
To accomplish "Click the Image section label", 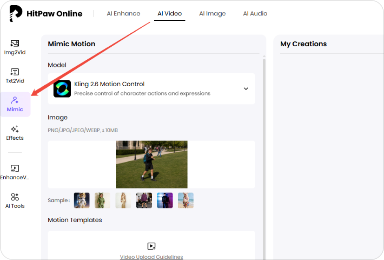I will (x=57, y=118).
